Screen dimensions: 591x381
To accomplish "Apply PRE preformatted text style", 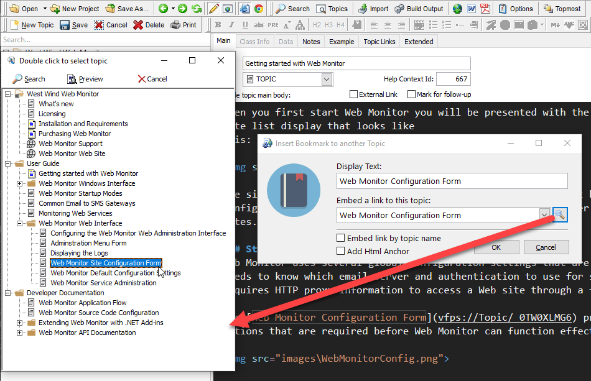I will click(273, 25).
